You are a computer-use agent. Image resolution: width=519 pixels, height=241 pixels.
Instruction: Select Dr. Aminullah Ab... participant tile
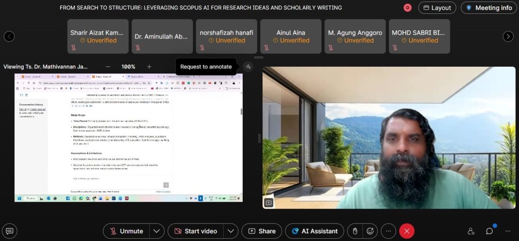[162, 36]
